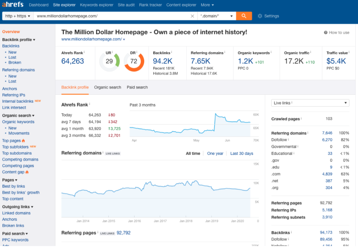The image size is (358, 247).
Task: Clear the URL field with the X icon
Action: [x=192, y=16]
